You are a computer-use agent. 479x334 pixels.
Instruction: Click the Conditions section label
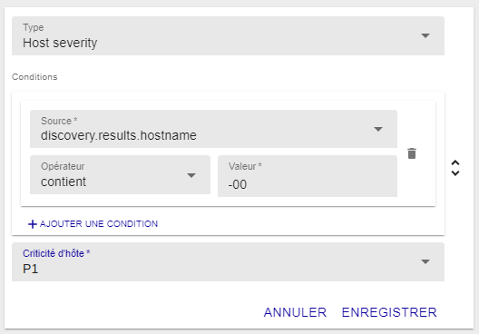(x=34, y=77)
